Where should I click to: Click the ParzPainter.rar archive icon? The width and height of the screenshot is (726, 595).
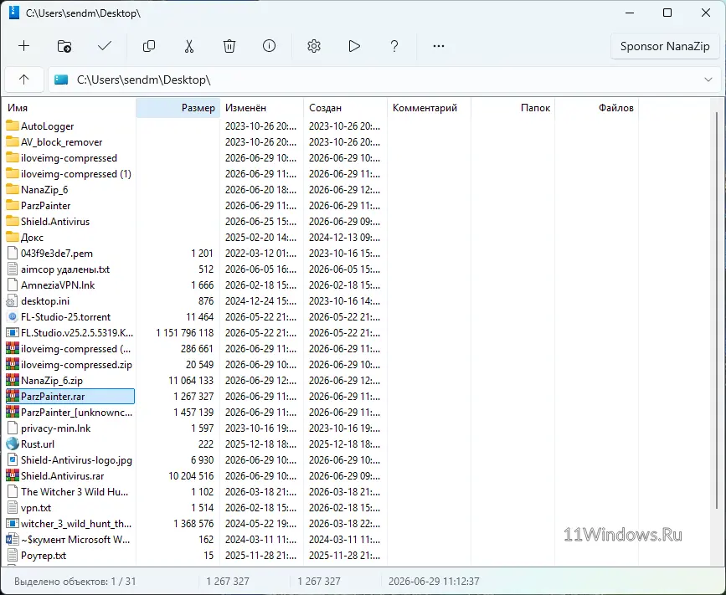click(x=12, y=397)
